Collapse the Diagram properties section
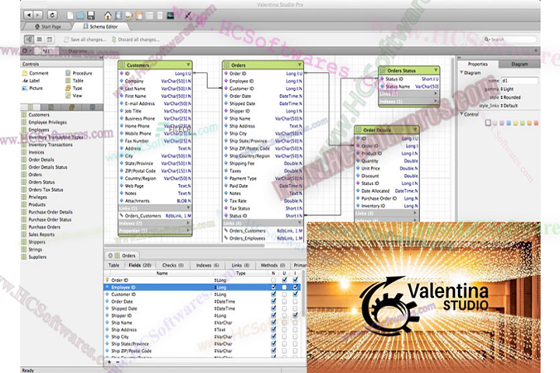The width and height of the screenshot is (560, 373). point(461,72)
